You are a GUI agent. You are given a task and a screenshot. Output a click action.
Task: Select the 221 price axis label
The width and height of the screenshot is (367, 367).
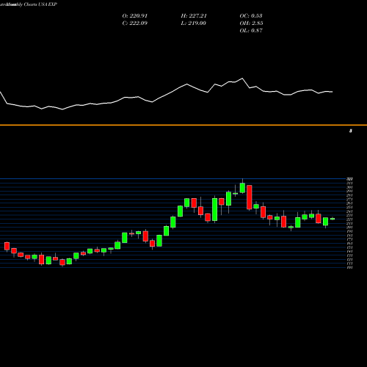click(349, 219)
